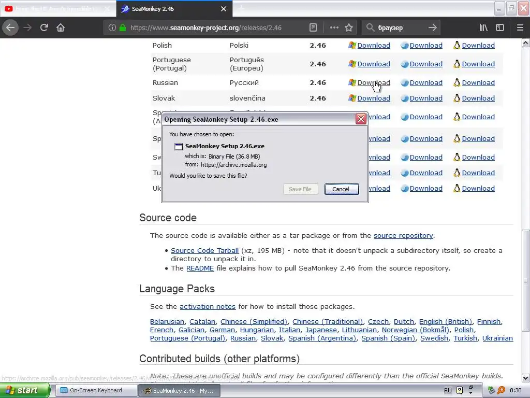Click the search magnifier icon
Image resolution: width=530 pixels, height=398 pixels.
(370, 28)
